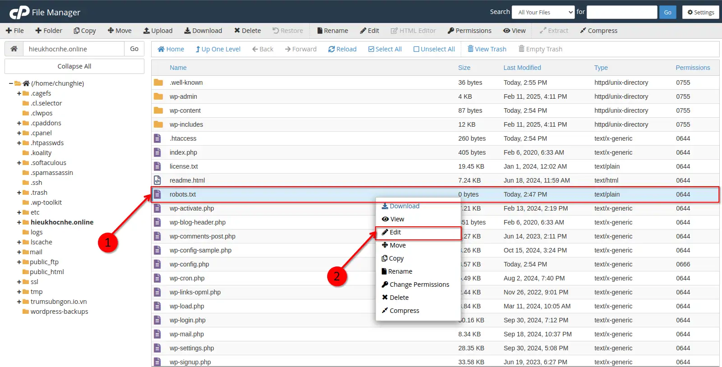Expand the lscache folder
This screenshot has width=722, height=367.
point(19,242)
